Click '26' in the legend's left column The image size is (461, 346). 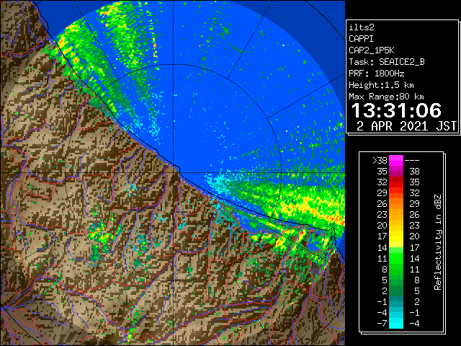pyautogui.click(x=382, y=203)
